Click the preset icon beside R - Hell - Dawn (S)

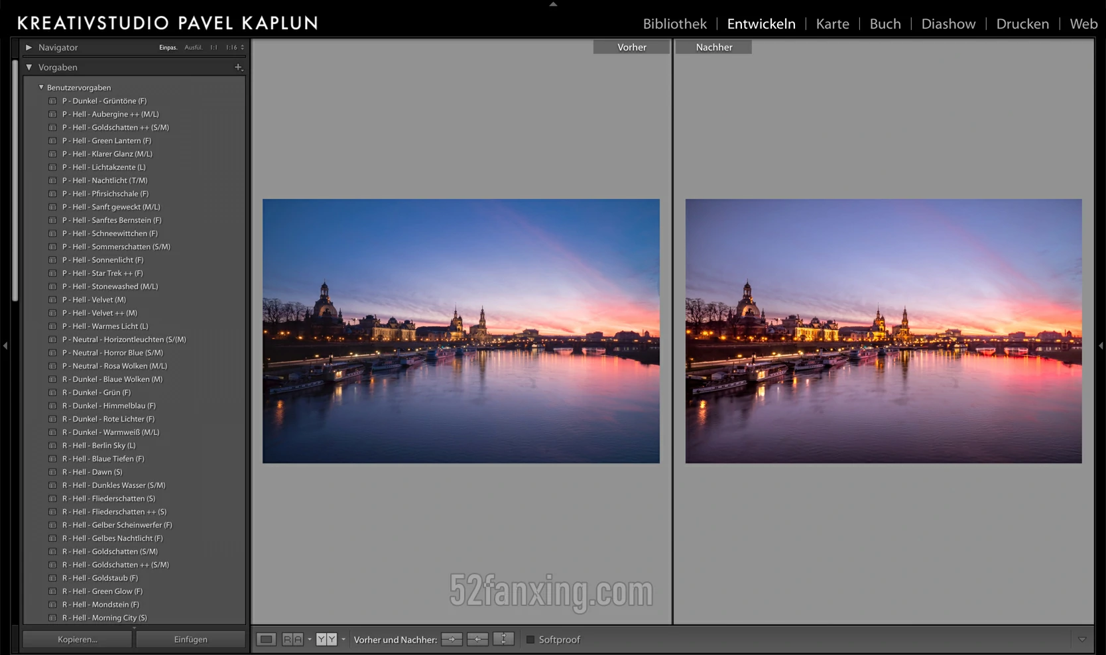point(52,472)
